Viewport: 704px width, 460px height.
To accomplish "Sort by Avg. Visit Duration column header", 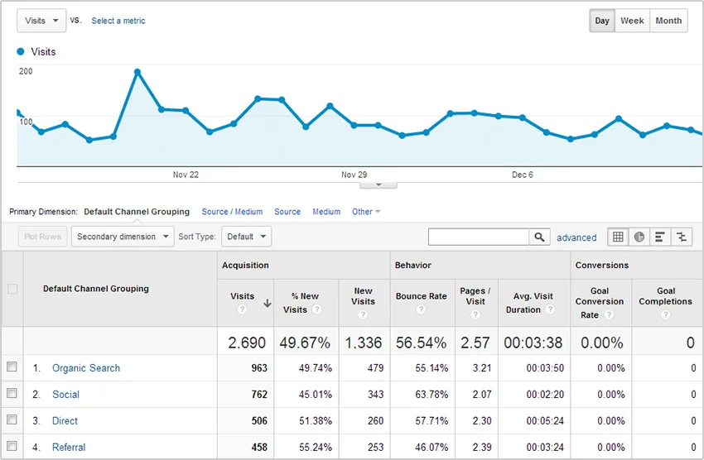I will (x=533, y=303).
